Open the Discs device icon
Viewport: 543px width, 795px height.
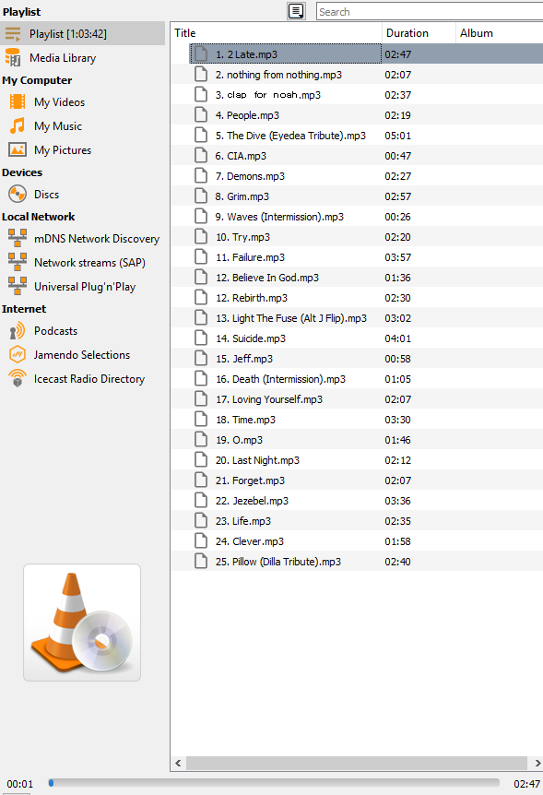[18, 195]
